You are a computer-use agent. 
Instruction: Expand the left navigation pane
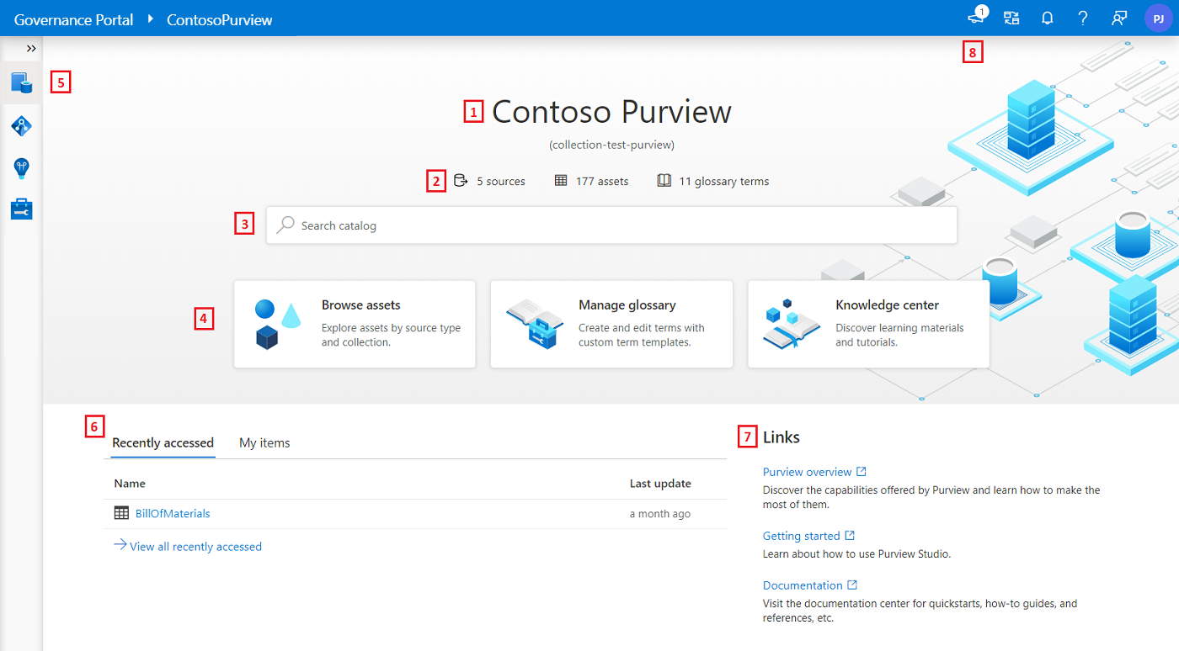(x=33, y=48)
